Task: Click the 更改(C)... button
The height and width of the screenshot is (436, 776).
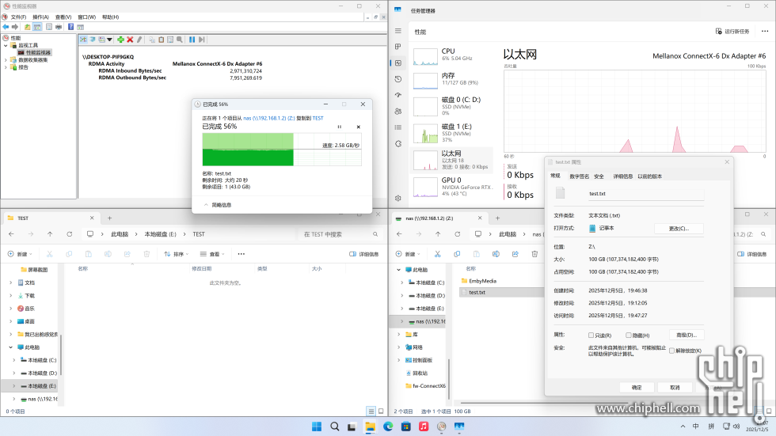Action: coord(679,228)
